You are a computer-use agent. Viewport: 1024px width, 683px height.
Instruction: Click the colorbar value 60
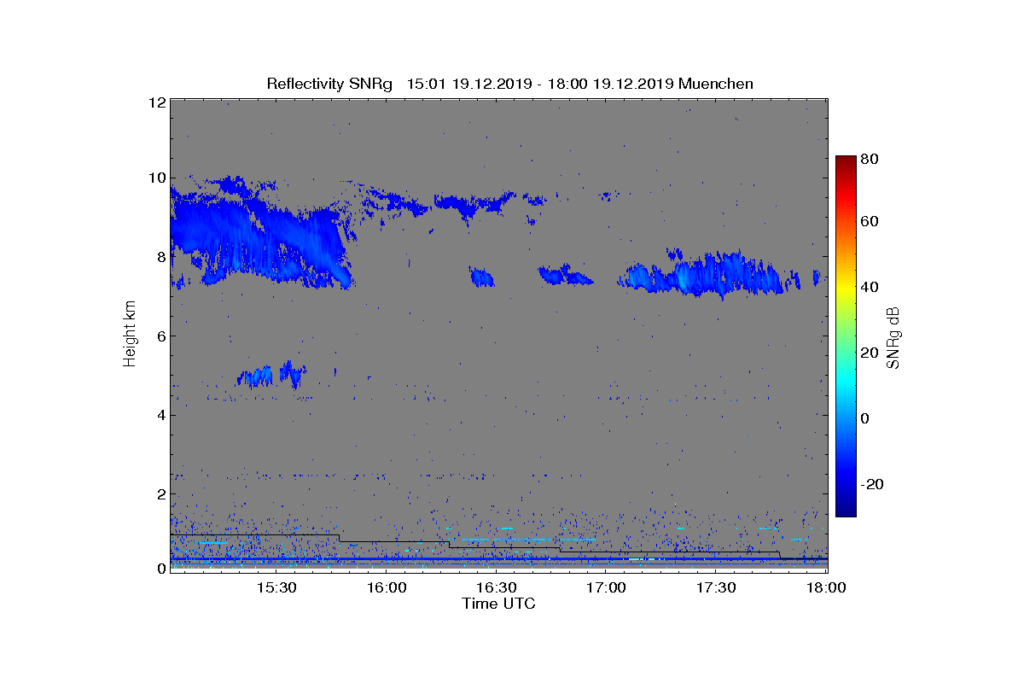tap(870, 222)
